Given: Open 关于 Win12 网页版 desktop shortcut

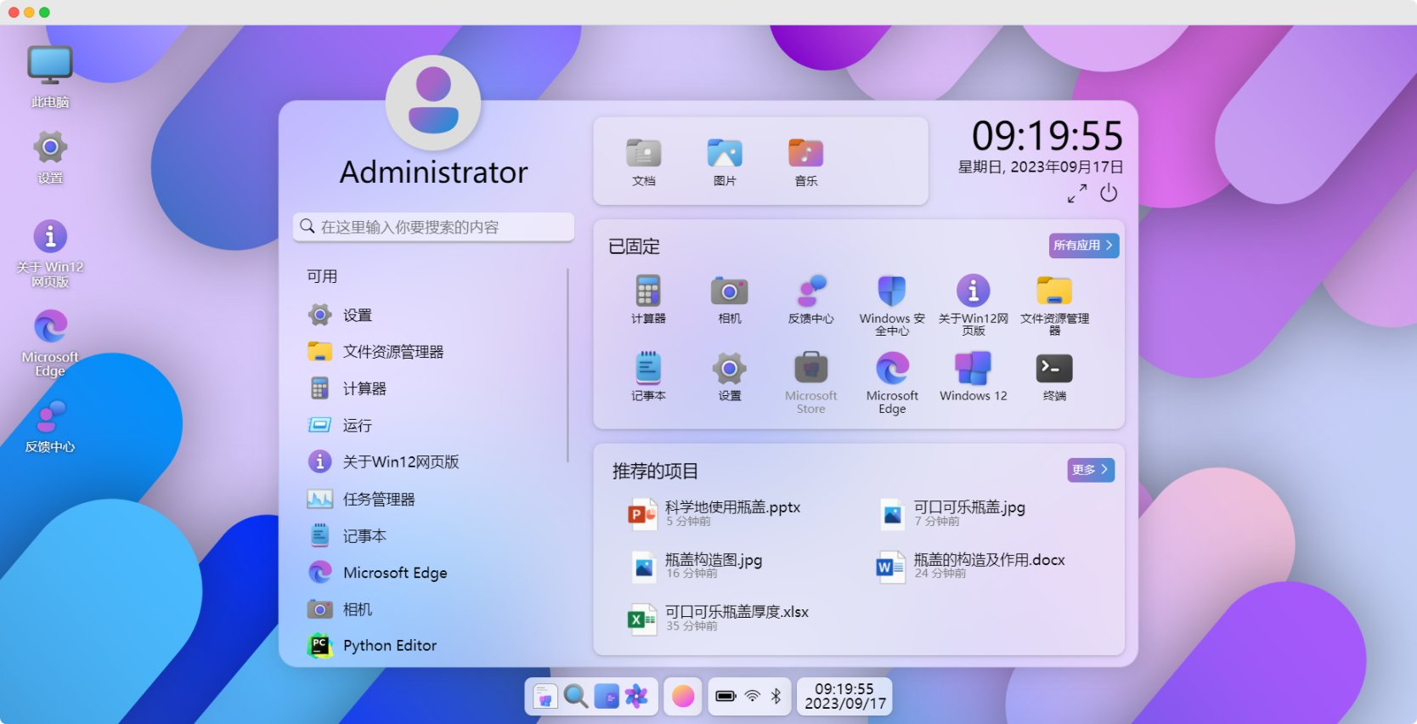Looking at the screenshot, I should tap(50, 254).
